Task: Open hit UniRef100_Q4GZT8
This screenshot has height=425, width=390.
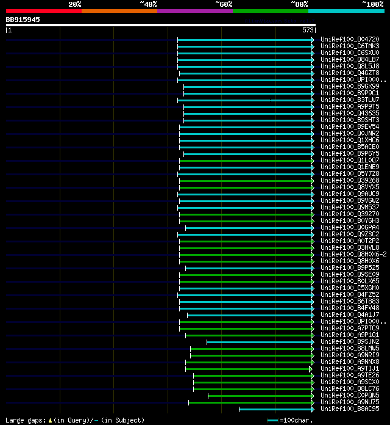Action: 350,73
